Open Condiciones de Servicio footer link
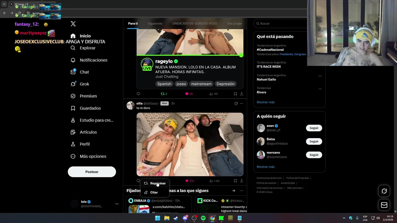The width and height of the screenshot is (397, 223). pyautogui.click(x=269, y=178)
